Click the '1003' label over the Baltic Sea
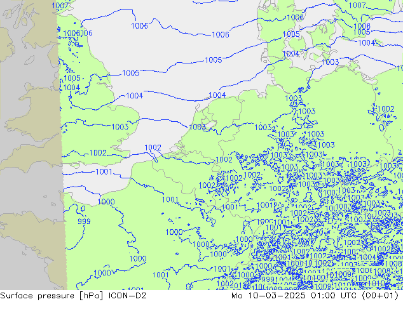The image size is (403, 311). [331, 62]
